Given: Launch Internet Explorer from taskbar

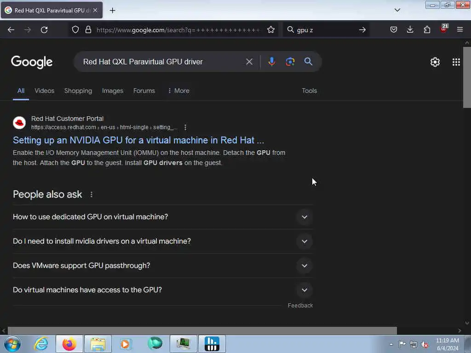Looking at the screenshot, I should pos(41,344).
